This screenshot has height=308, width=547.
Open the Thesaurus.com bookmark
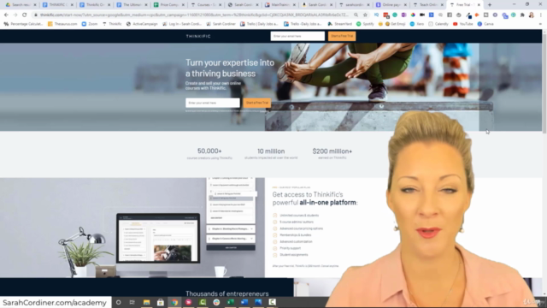(x=62, y=24)
